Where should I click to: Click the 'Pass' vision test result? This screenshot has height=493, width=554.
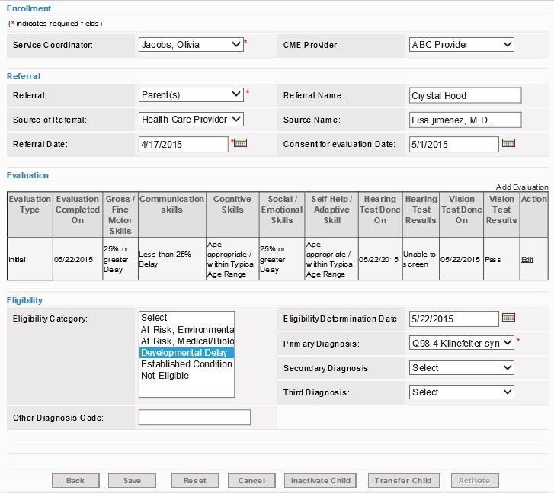501,259
